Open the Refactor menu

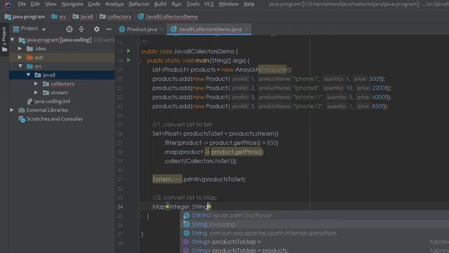click(139, 4)
